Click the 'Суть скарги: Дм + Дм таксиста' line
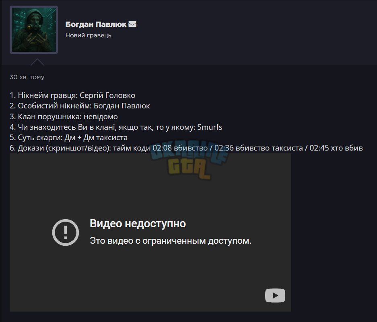Image resolution: width=377 pixels, height=322 pixels. pyautogui.click(x=68, y=137)
